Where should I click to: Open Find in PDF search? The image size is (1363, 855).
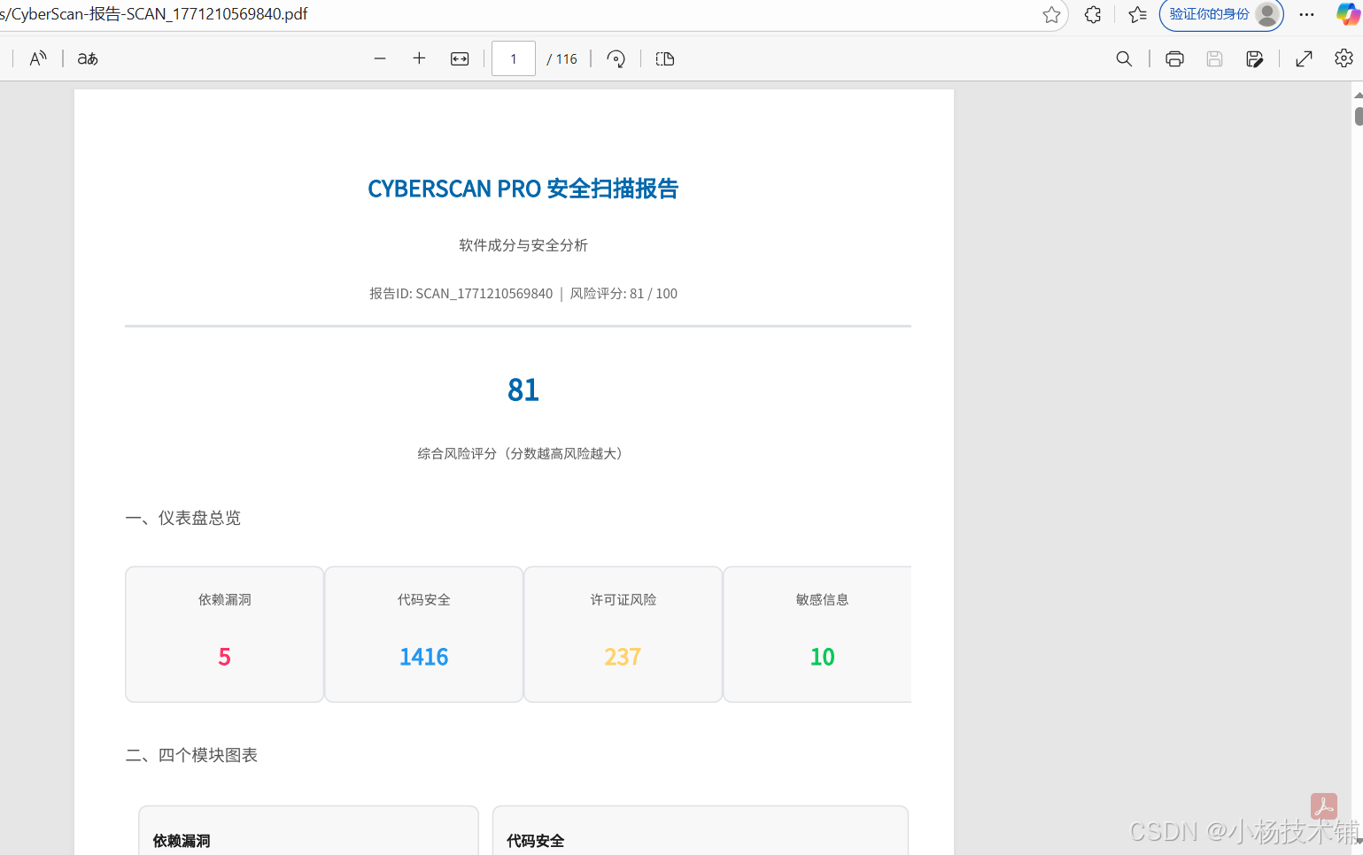click(1124, 58)
